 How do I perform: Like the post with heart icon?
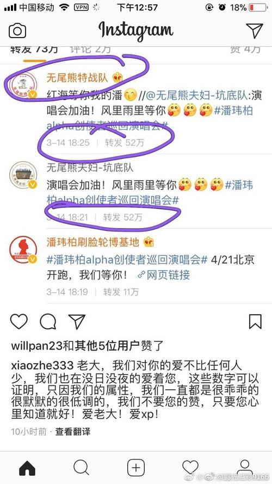pos(19,322)
